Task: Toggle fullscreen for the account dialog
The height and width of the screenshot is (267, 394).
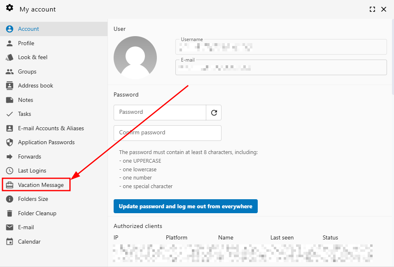Action: (x=372, y=9)
